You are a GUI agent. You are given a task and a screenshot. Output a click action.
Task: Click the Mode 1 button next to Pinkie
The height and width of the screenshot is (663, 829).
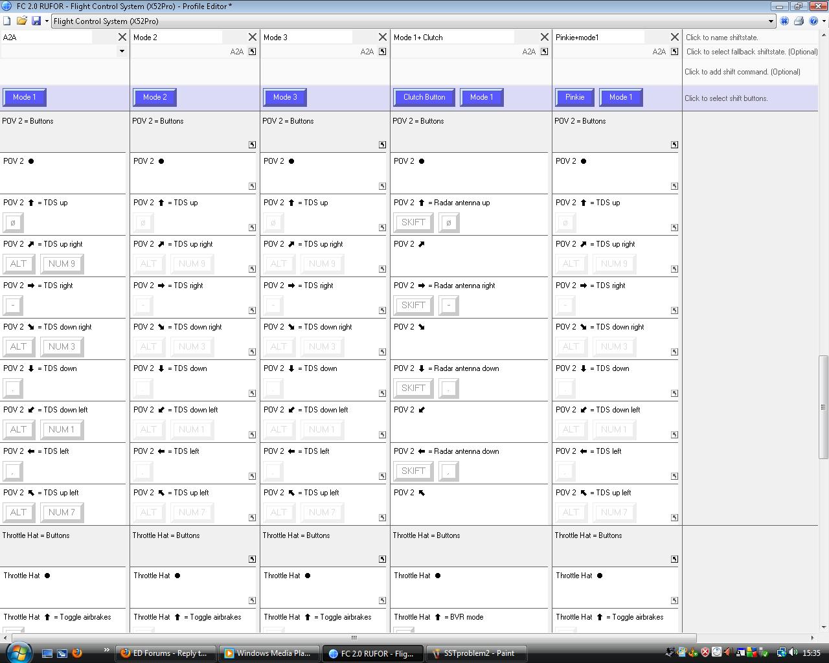click(x=620, y=97)
